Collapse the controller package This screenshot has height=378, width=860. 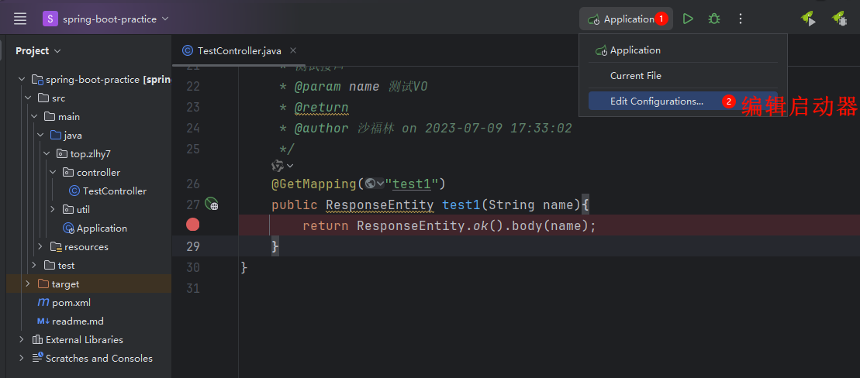pyautogui.click(x=53, y=173)
